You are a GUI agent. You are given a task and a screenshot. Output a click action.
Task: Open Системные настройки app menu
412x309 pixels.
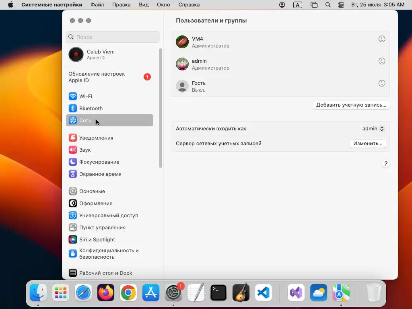click(x=52, y=5)
